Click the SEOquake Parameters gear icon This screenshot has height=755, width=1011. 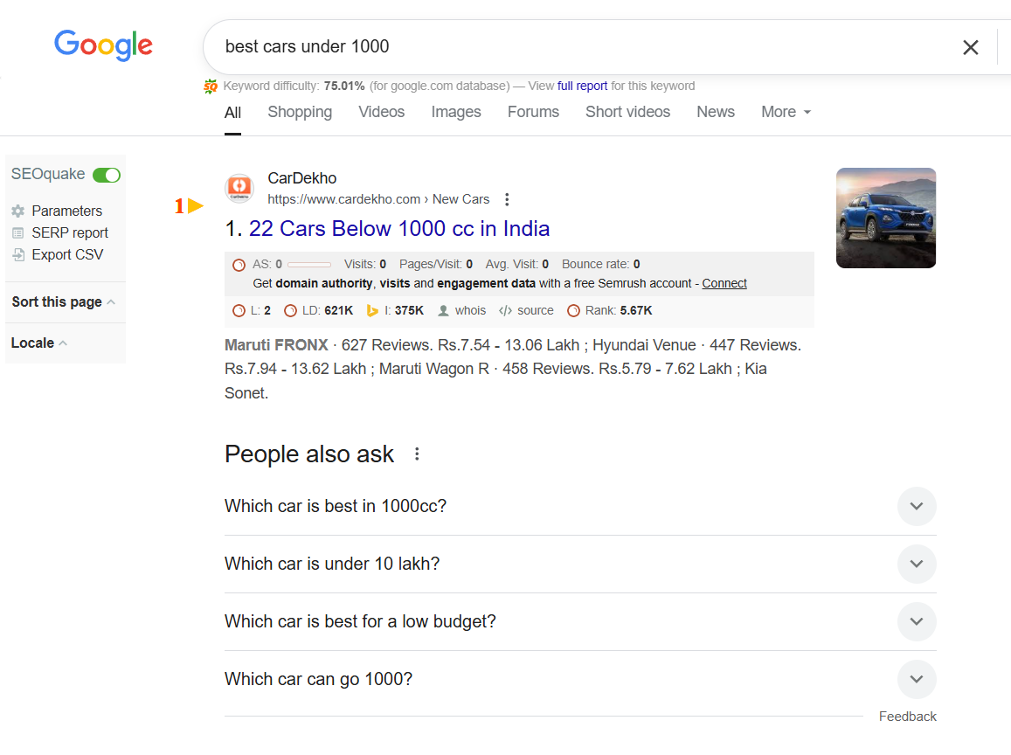[x=18, y=211]
